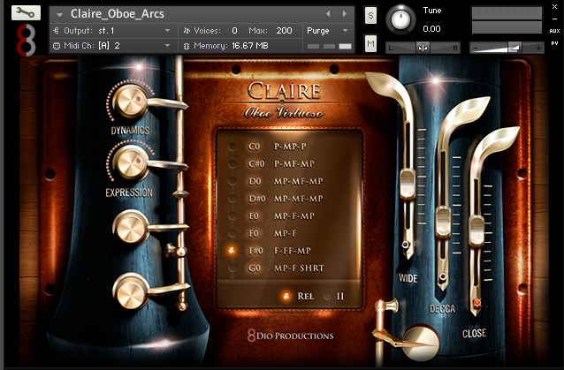Click the Memory 16.67 MB readout

click(x=250, y=46)
